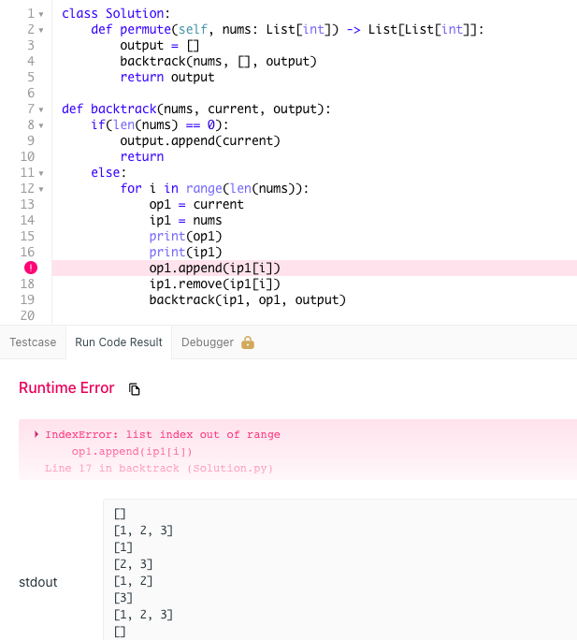Screen dimensions: 577x640
Task: Click the line number 20 in the gutter
Action: pyautogui.click(x=27, y=315)
